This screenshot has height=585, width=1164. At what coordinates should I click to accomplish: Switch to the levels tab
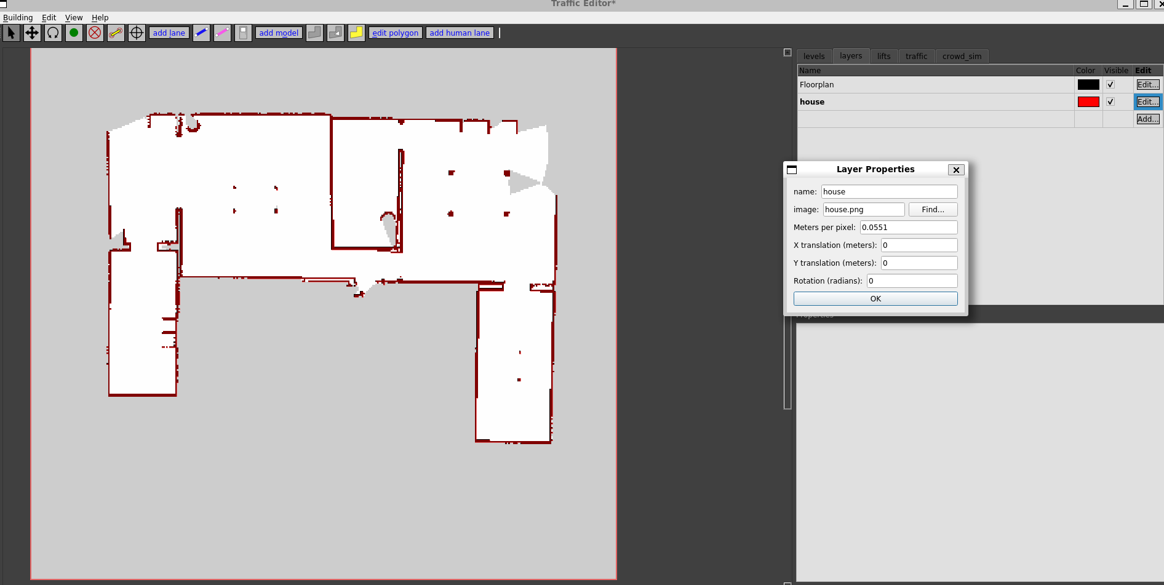click(x=814, y=56)
